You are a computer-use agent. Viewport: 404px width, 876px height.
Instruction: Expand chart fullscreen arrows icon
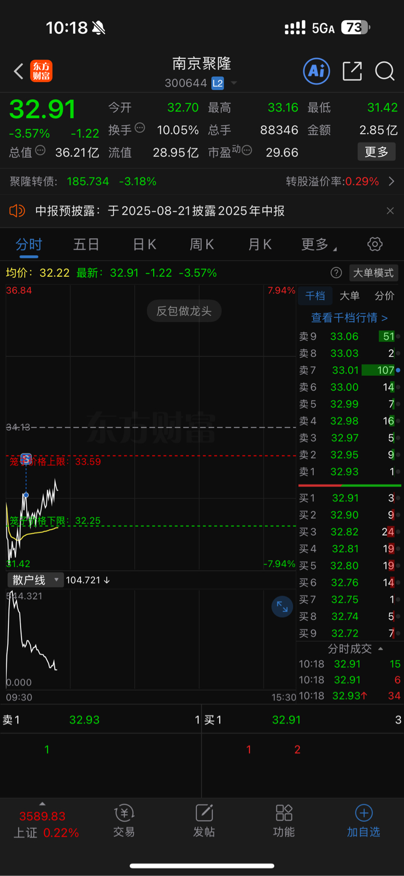coord(282,607)
